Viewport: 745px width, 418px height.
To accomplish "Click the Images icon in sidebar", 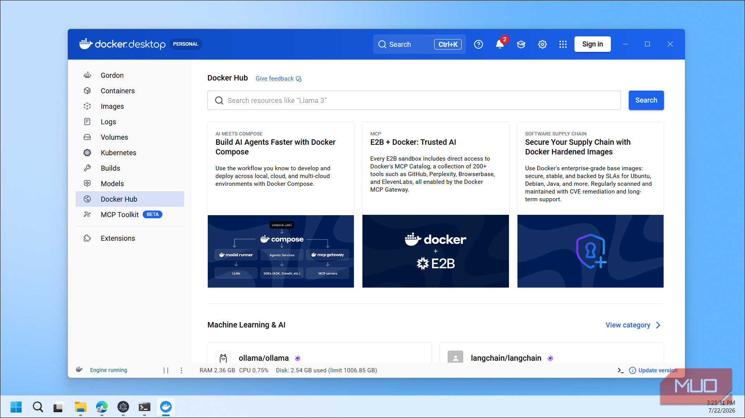I will 87,106.
